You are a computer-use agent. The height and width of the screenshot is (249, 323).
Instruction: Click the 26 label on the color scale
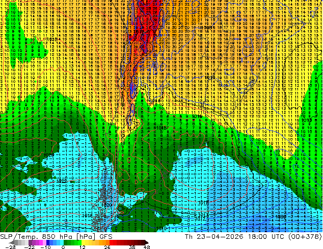(x=107, y=247)
